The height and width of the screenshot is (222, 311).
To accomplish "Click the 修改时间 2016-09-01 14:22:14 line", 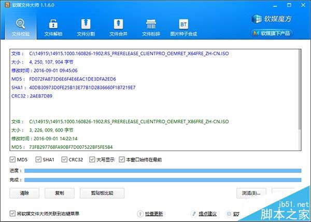I will coord(45,139).
